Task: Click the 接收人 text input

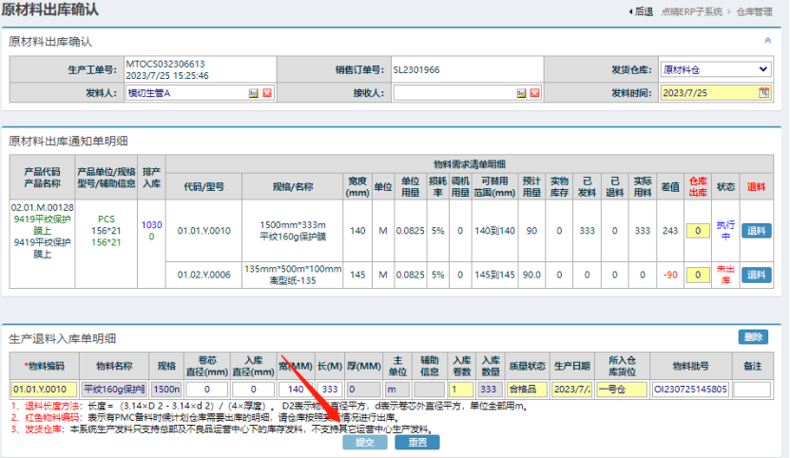Action: 453,92
